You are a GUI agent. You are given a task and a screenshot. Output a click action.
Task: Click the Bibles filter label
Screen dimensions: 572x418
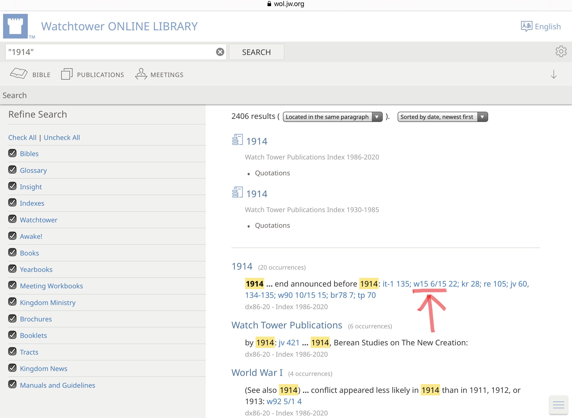[x=29, y=154]
